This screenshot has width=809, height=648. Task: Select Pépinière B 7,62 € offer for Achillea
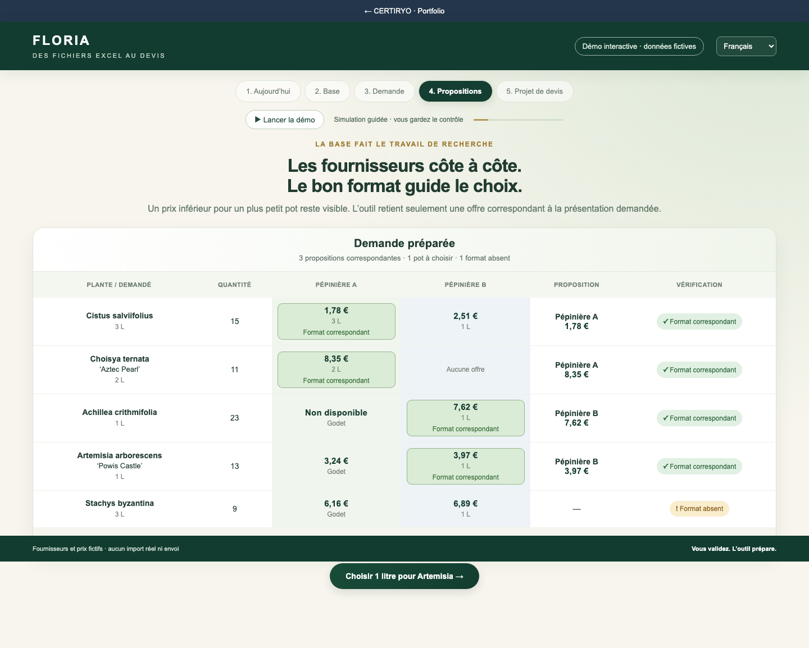(466, 418)
